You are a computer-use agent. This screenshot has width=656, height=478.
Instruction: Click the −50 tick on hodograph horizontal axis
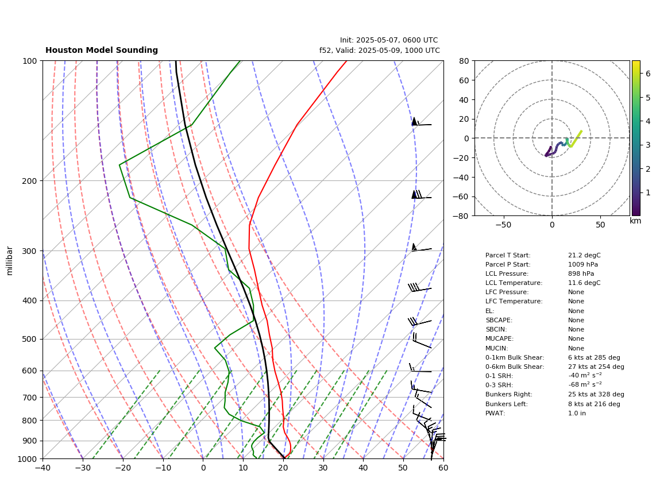503,225
